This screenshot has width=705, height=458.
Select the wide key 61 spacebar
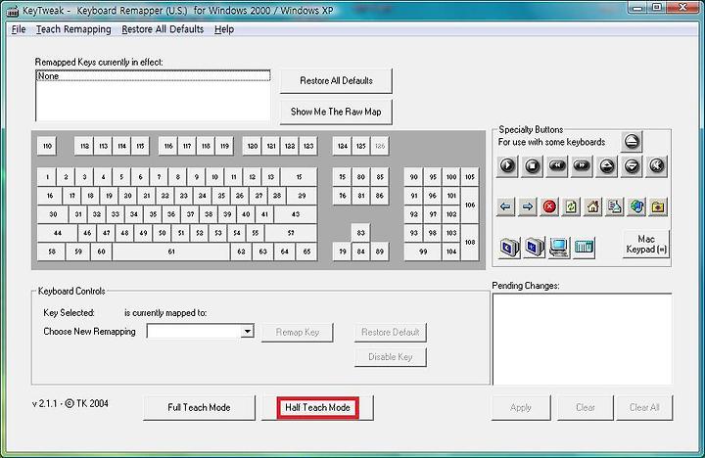coord(171,252)
